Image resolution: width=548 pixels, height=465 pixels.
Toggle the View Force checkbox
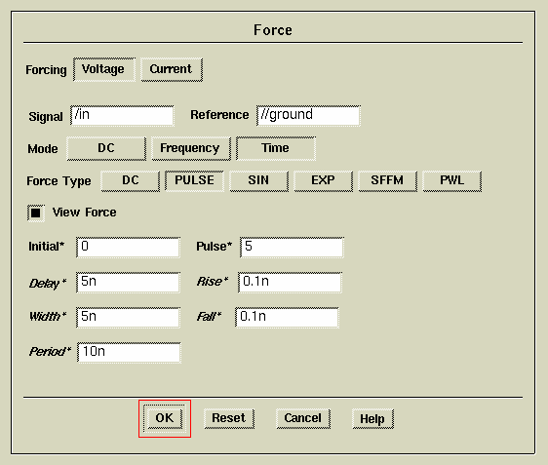pos(36,213)
